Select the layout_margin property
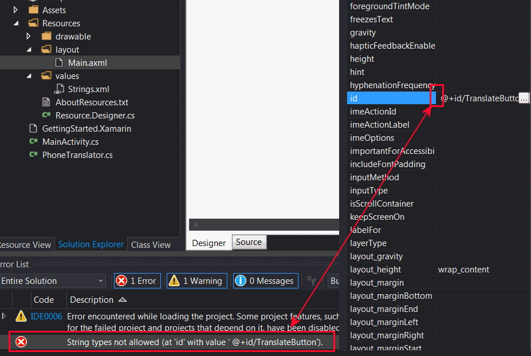 click(x=376, y=283)
